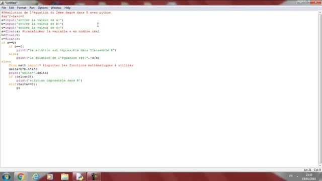Click the IDLE icon in the title bar

[x=2, y=3]
